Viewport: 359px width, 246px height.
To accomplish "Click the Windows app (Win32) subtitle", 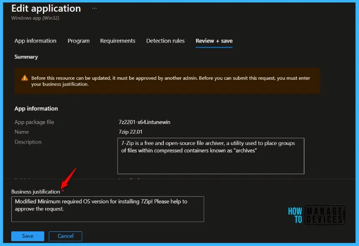I will 35,18.
